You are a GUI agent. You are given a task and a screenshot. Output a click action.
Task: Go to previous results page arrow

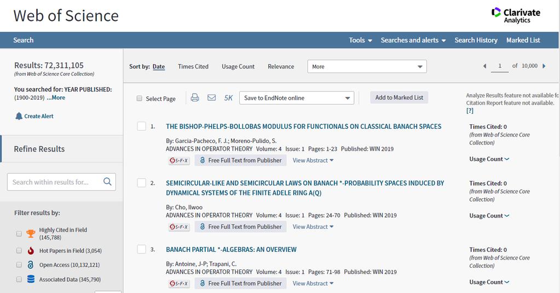coord(484,66)
